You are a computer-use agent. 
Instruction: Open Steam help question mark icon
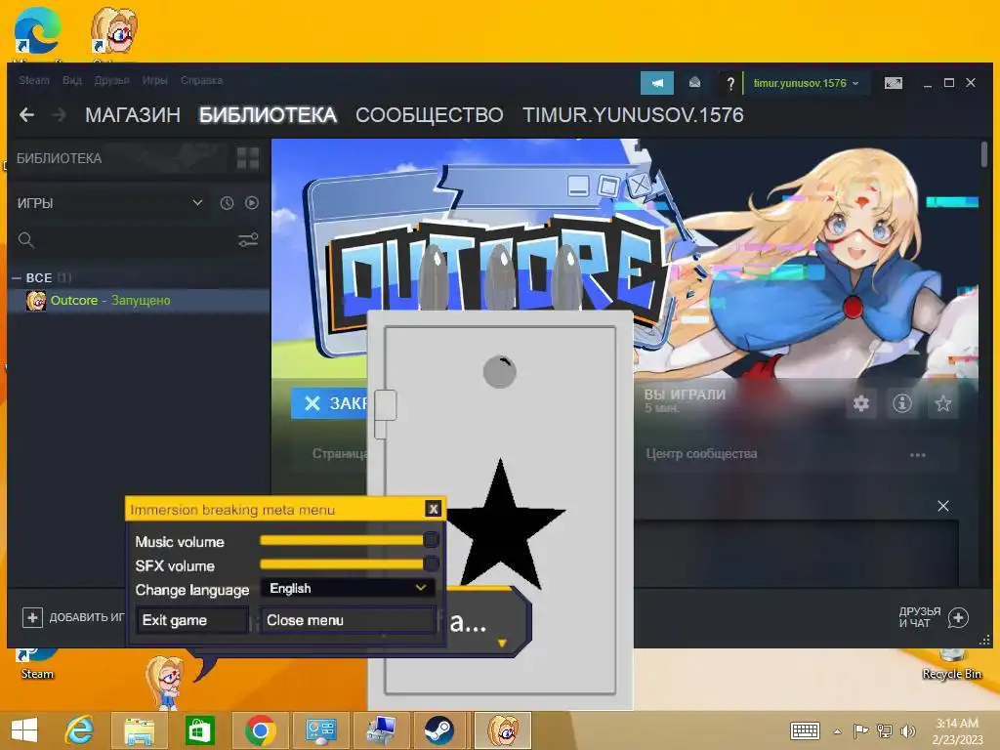click(x=730, y=83)
